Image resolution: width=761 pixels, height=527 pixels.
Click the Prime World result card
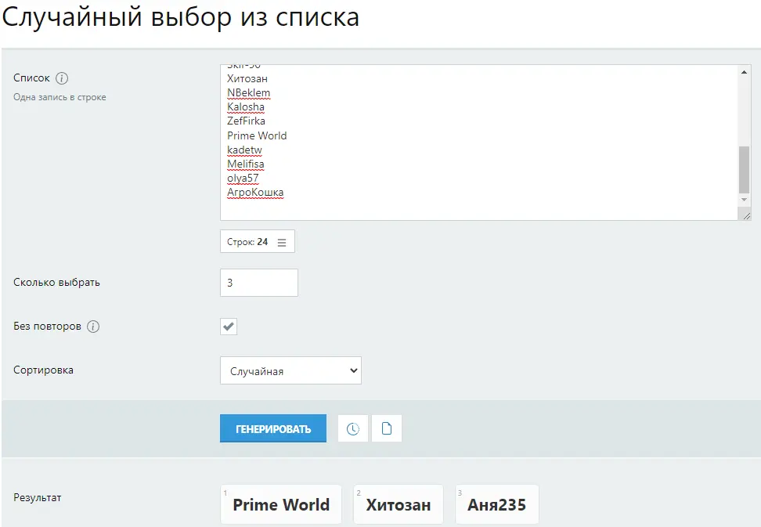[281, 504]
